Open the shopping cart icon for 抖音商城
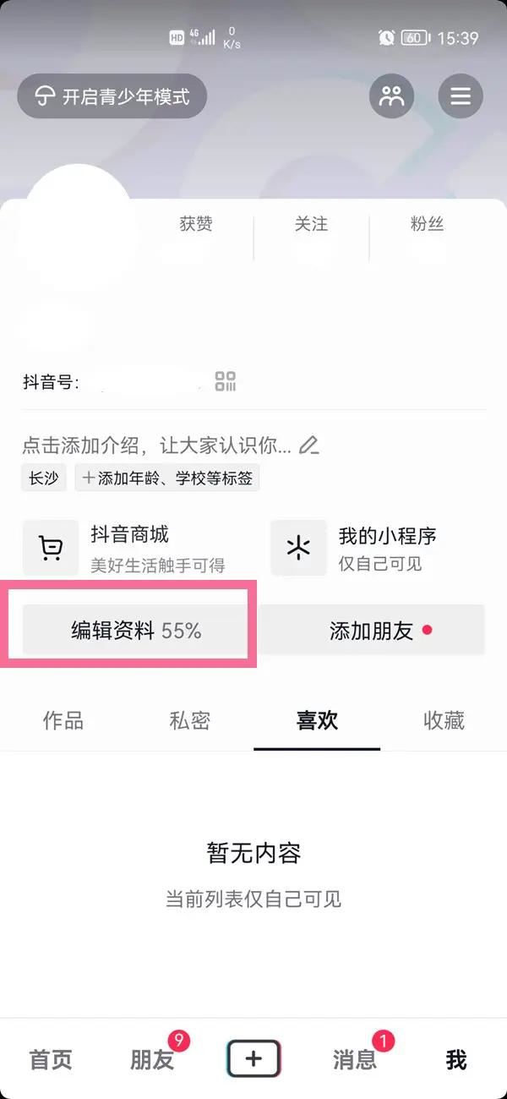The width and height of the screenshot is (507, 1099). 51,547
